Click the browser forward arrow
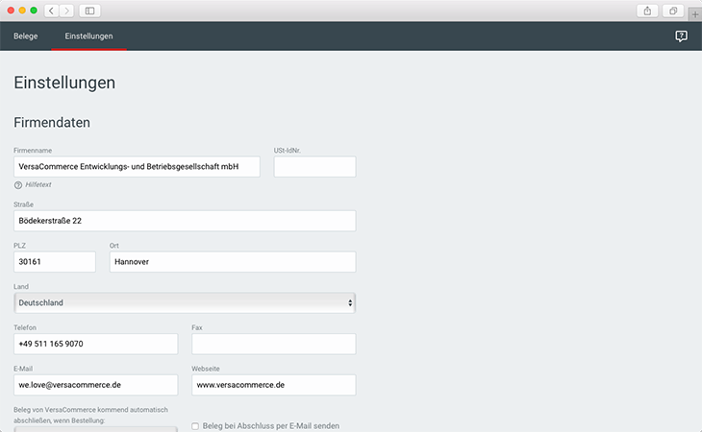Screen dimensions: 702x432 66,11
